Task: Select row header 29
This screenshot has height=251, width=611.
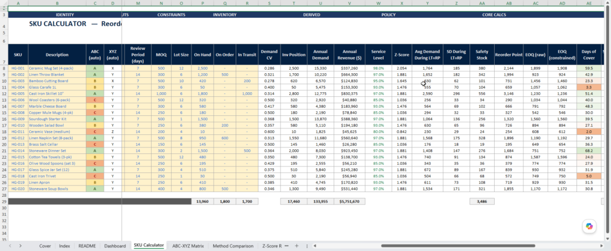Action: point(4,201)
